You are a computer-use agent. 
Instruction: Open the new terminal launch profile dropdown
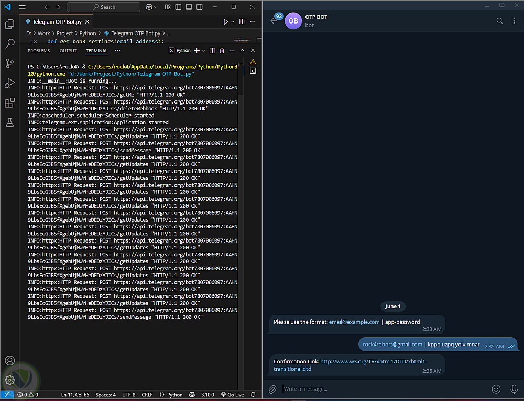pos(203,51)
